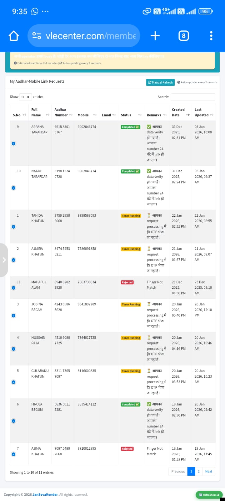The height and width of the screenshot is (501, 225).
Task: Click the Previous pagination button
Action: click(x=178, y=471)
